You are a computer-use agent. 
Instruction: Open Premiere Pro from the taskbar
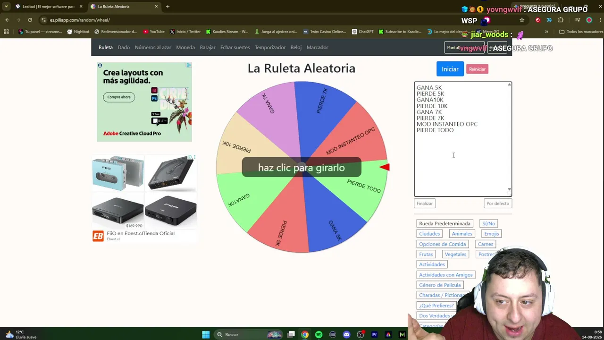point(374,334)
